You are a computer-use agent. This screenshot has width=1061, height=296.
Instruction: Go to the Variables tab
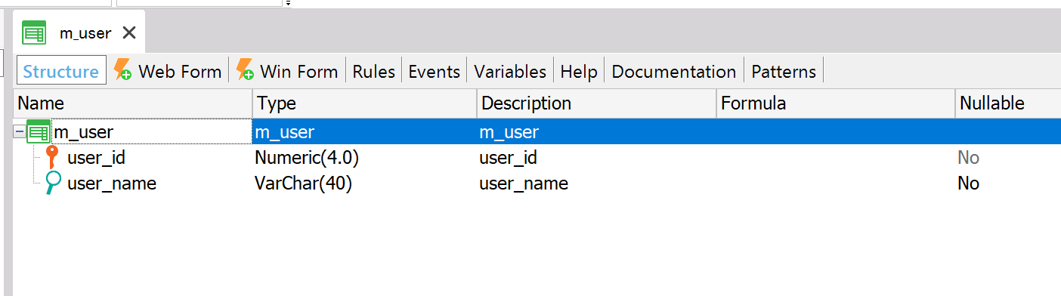coord(510,72)
